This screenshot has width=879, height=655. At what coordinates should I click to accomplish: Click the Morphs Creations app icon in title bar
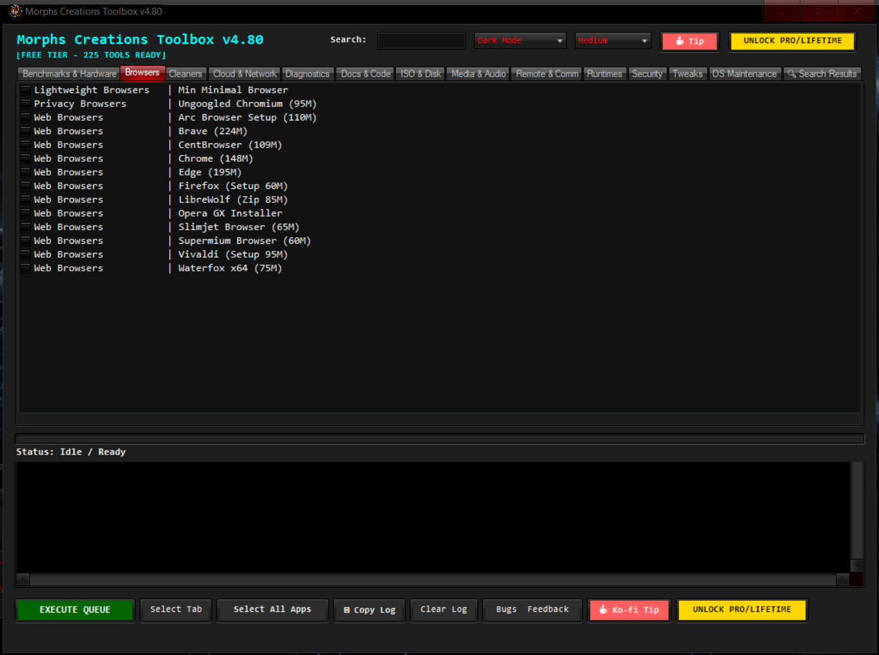15,11
